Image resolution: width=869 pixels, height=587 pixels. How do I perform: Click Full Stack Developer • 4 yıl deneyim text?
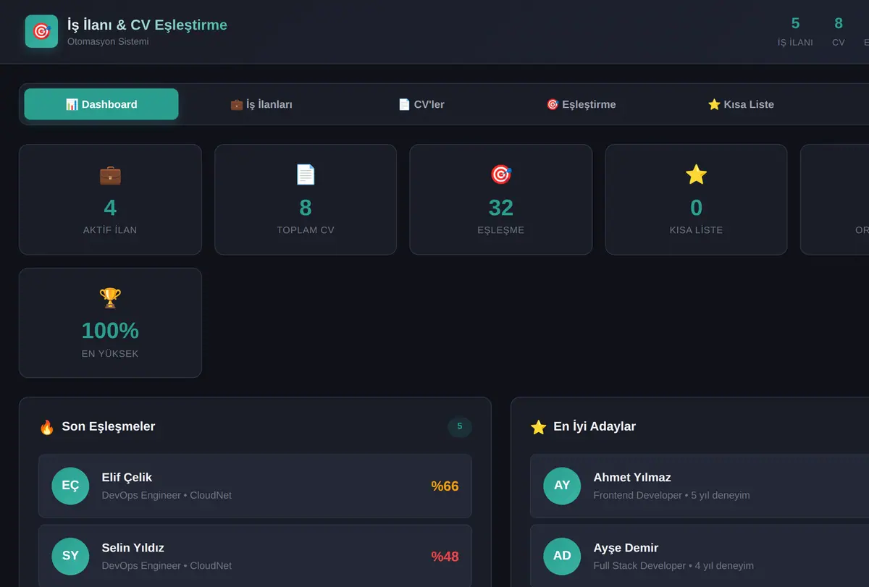coord(673,566)
